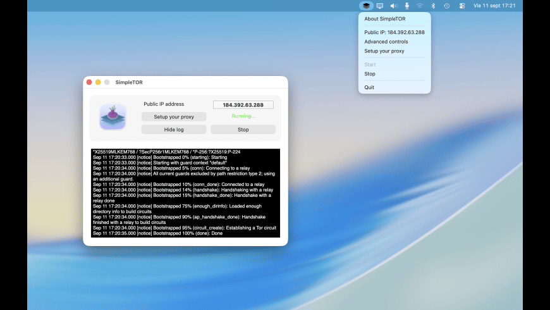
Task: Click log line 'All current guards excluded'
Action: pyautogui.click(x=184, y=177)
